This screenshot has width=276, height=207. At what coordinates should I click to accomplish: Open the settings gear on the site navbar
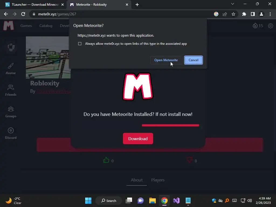click(x=271, y=26)
